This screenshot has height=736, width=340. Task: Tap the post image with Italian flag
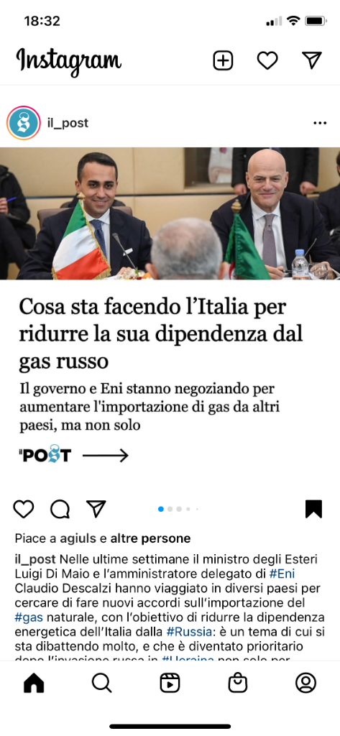point(170,213)
